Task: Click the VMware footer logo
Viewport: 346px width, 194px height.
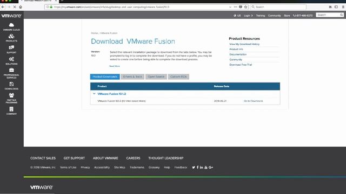Action: [x=42, y=187]
